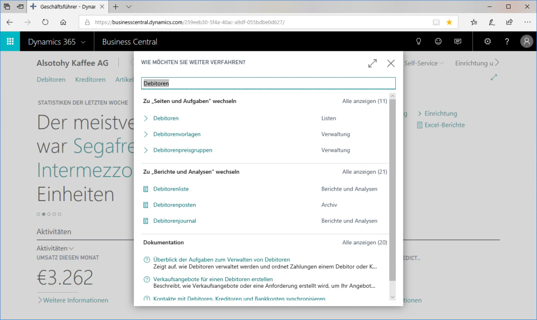Click help icon beside Verkaufsangebote entry
The height and width of the screenshot is (320, 537).
(147, 279)
